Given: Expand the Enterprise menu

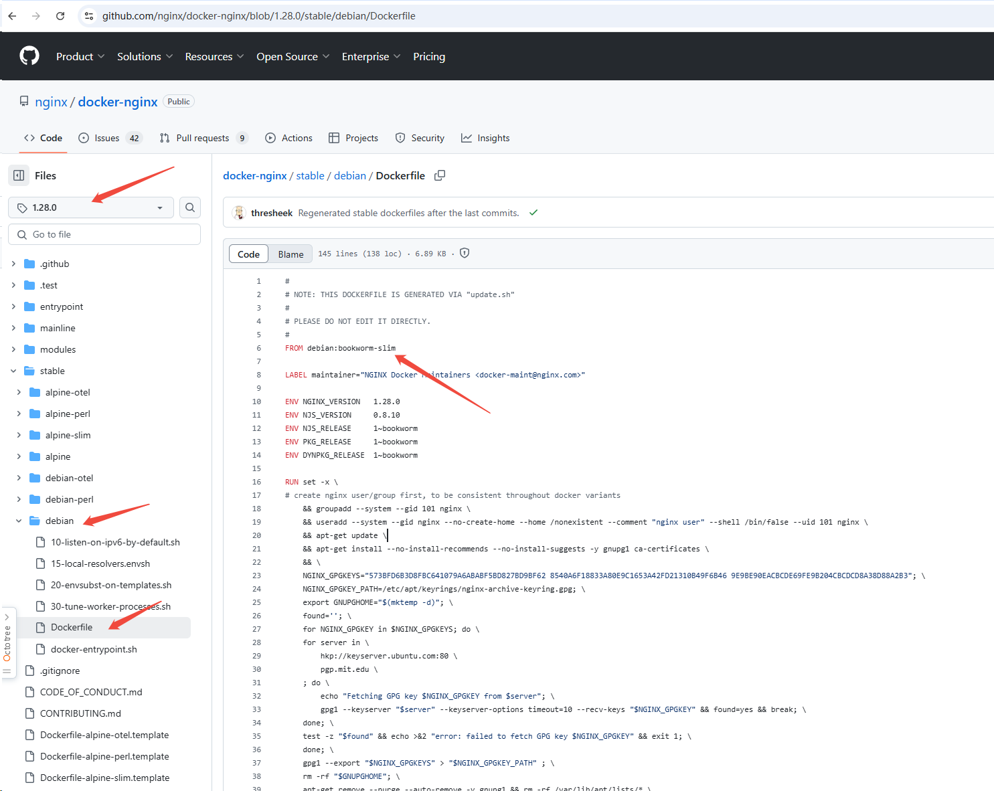Looking at the screenshot, I should (371, 56).
